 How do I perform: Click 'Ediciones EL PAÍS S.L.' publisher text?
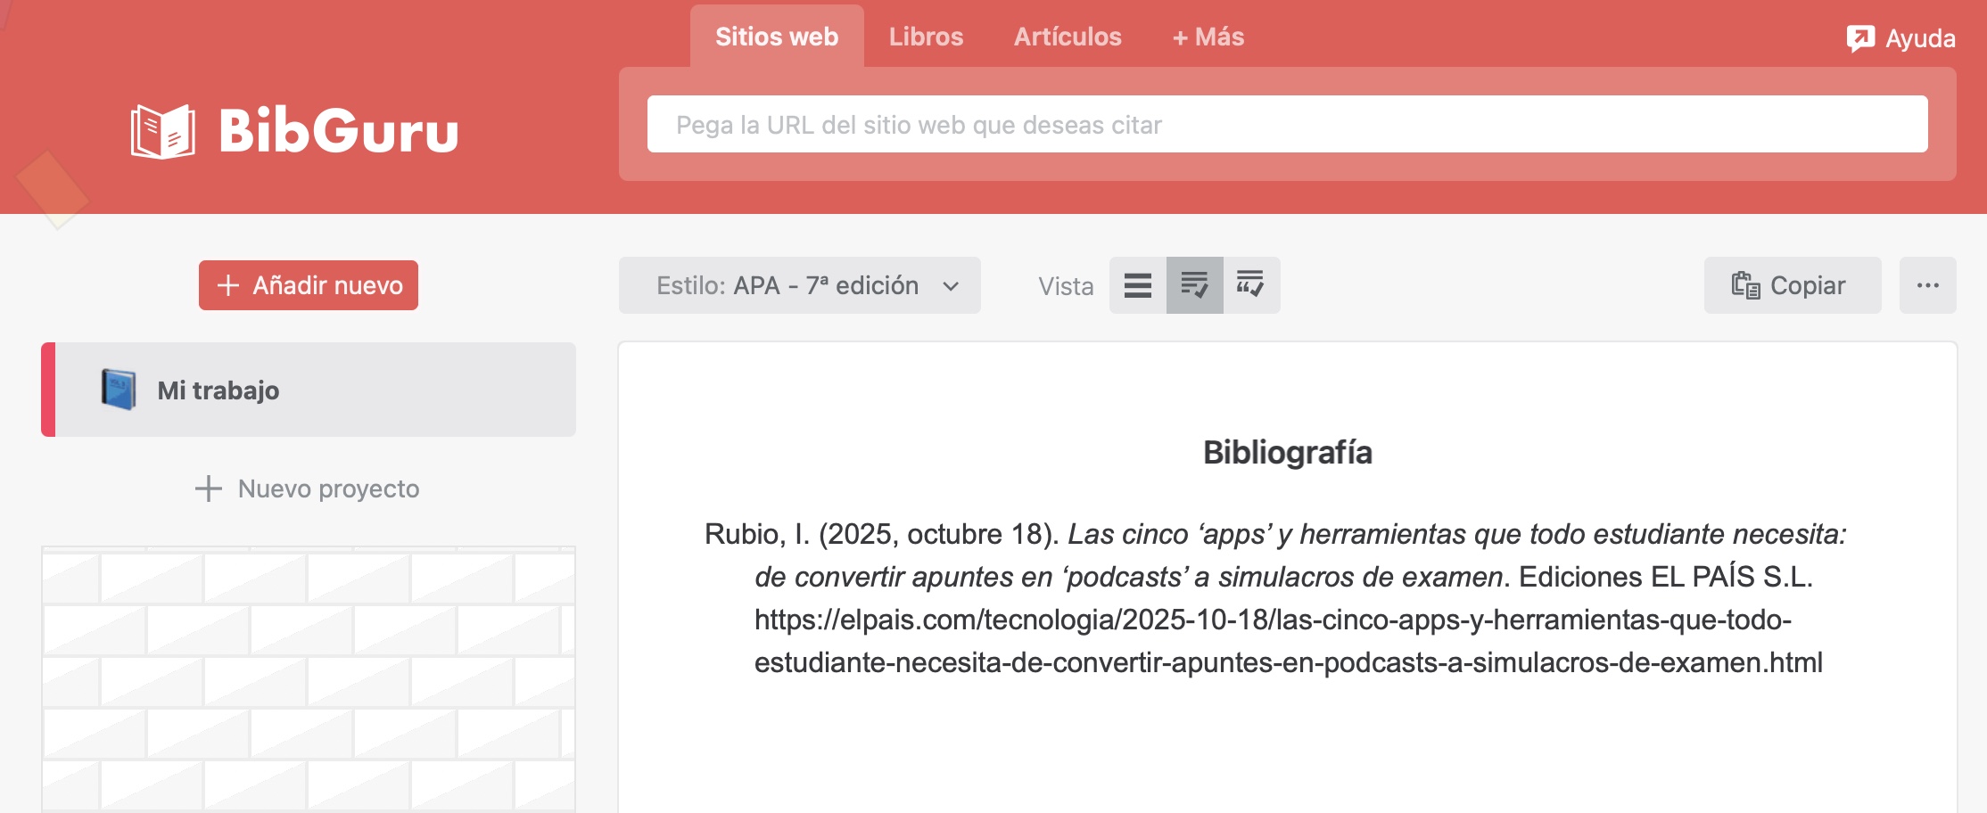[x=1666, y=577]
